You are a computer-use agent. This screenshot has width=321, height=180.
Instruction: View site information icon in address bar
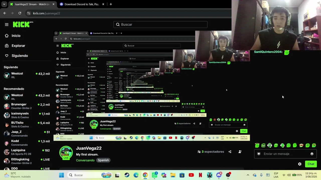(x=29, y=13)
